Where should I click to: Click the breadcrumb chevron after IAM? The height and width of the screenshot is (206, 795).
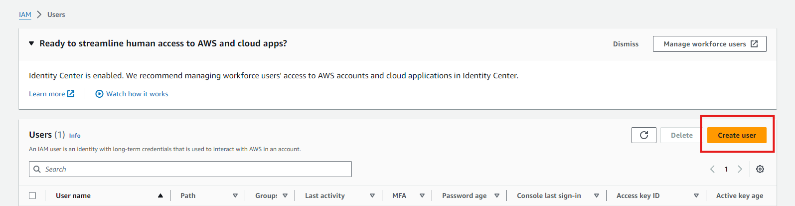point(39,14)
